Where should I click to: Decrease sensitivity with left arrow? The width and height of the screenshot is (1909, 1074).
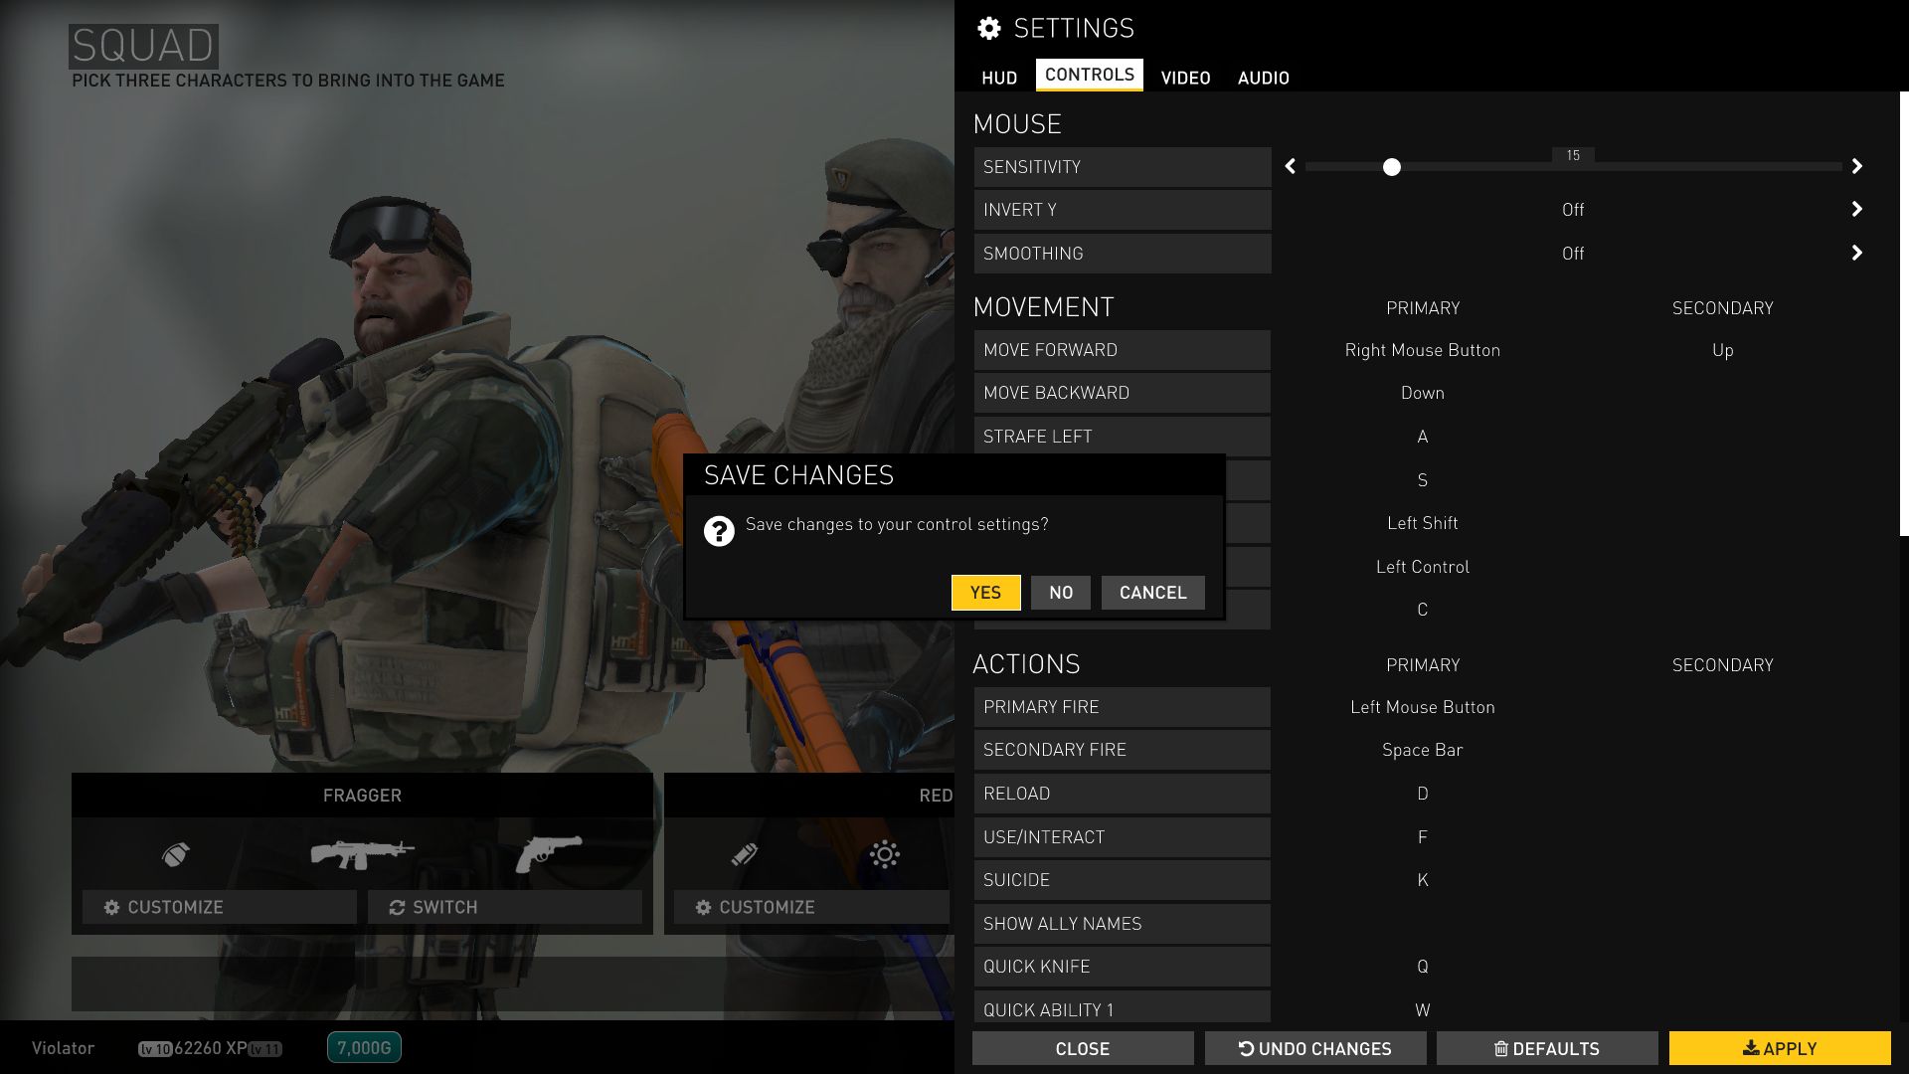click(1291, 167)
